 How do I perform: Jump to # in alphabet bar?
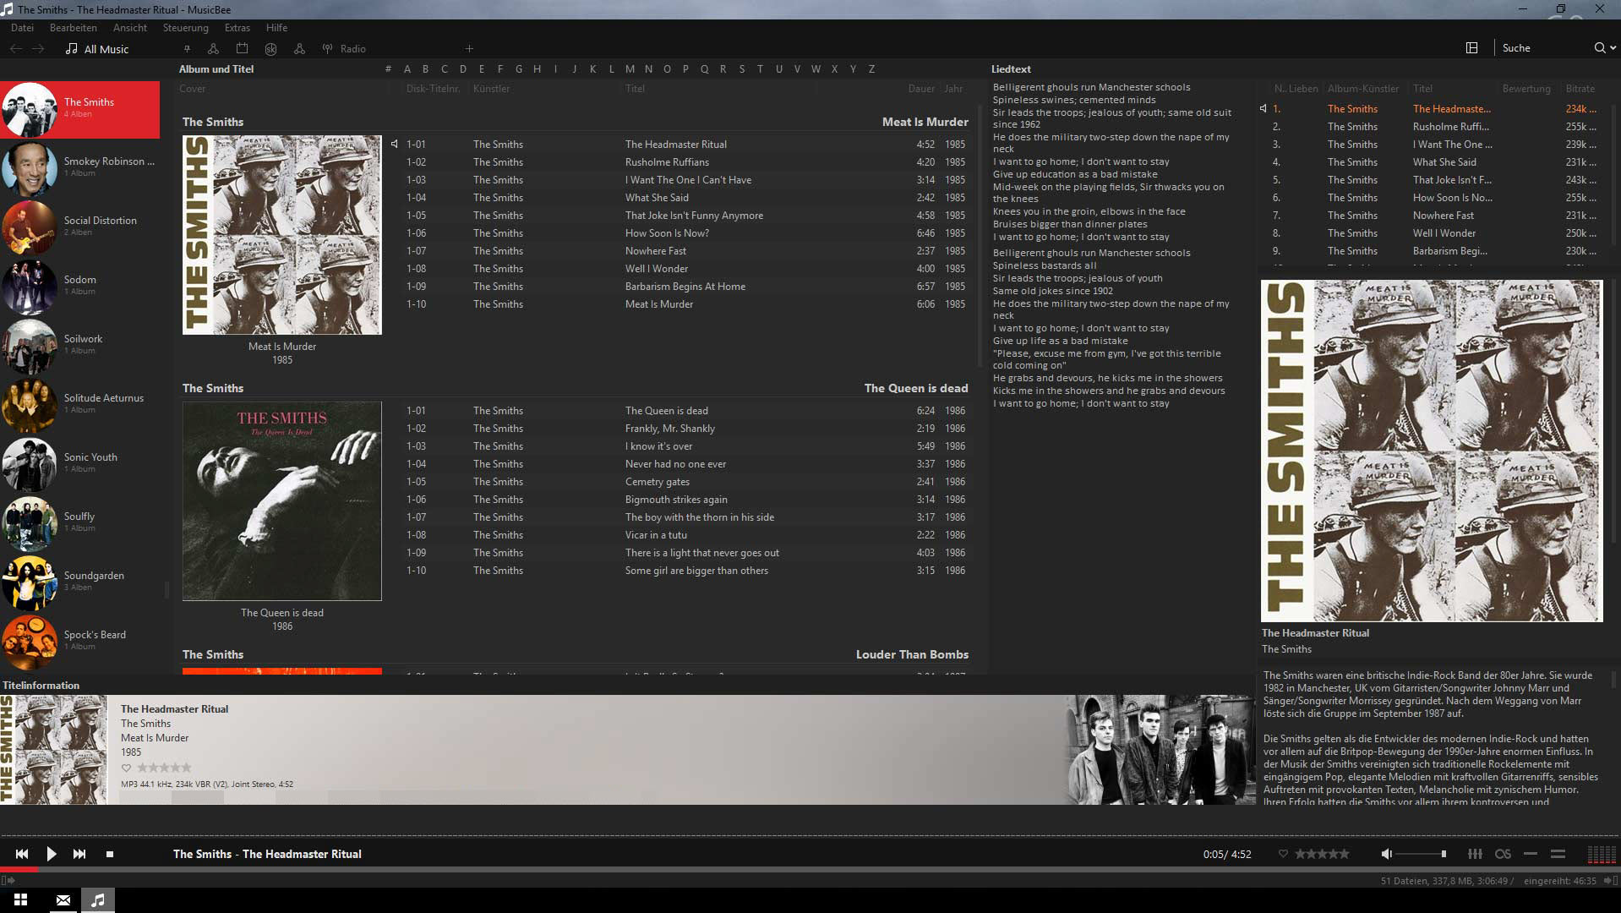(388, 69)
